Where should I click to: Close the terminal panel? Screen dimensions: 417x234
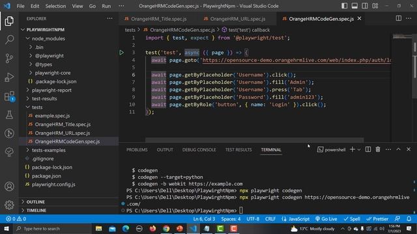click(409, 149)
